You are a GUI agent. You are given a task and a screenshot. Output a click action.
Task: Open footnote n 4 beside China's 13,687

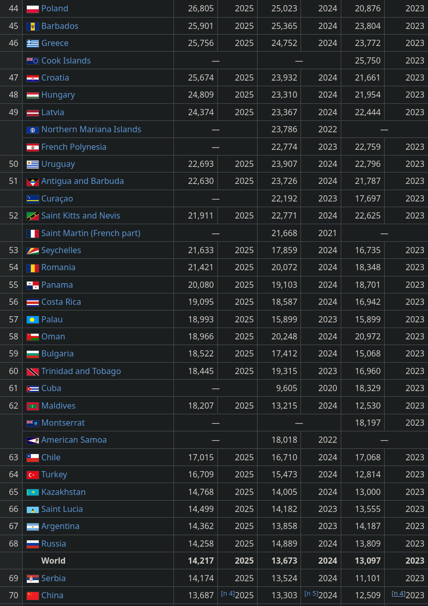[x=228, y=593]
